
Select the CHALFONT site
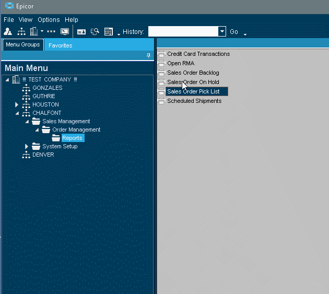47,113
